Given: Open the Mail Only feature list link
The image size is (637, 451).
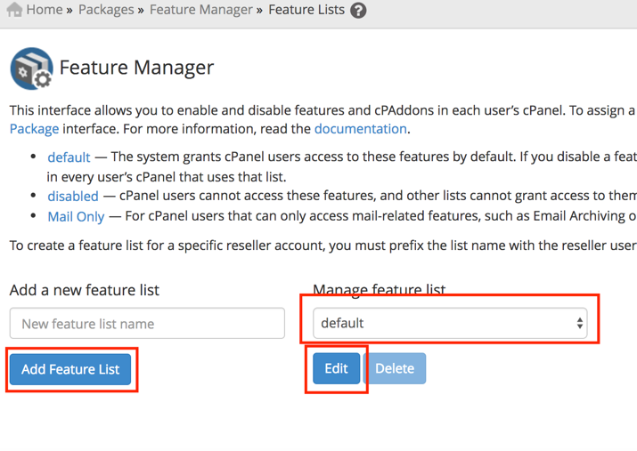Looking at the screenshot, I should pyautogui.click(x=76, y=216).
